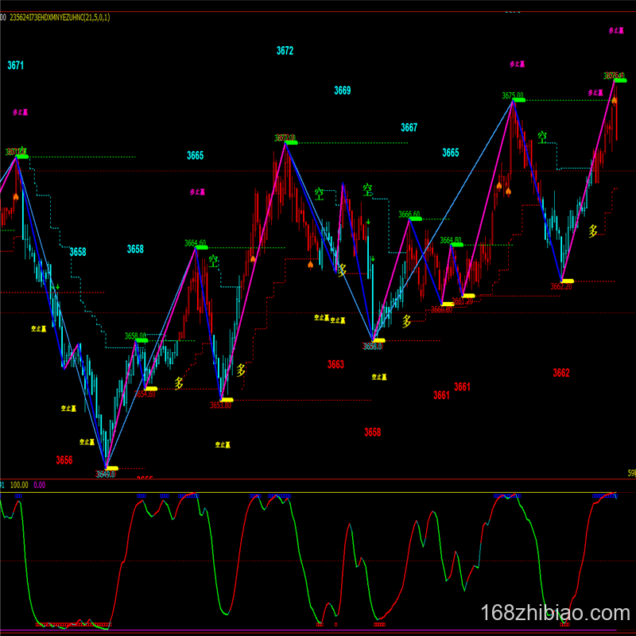The image size is (636, 636).
Task: Click the 100.00 value in the oscillator header
Action: (x=19, y=485)
